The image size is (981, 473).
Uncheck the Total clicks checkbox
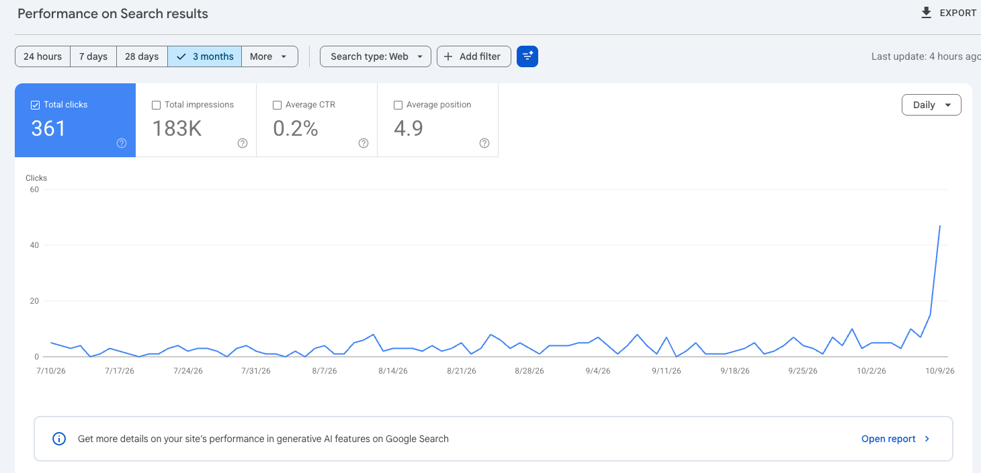pos(36,105)
